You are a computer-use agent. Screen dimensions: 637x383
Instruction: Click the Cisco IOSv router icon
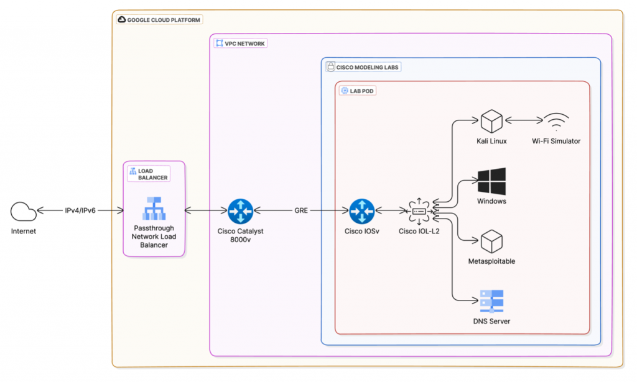pyautogui.click(x=363, y=211)
